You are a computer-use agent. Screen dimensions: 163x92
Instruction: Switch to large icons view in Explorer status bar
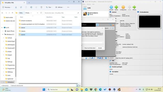(x=80, y=86)
